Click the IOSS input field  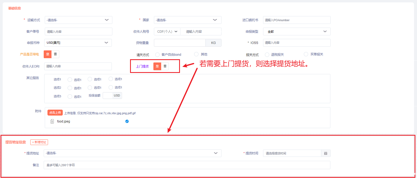(x=297, y=43)
